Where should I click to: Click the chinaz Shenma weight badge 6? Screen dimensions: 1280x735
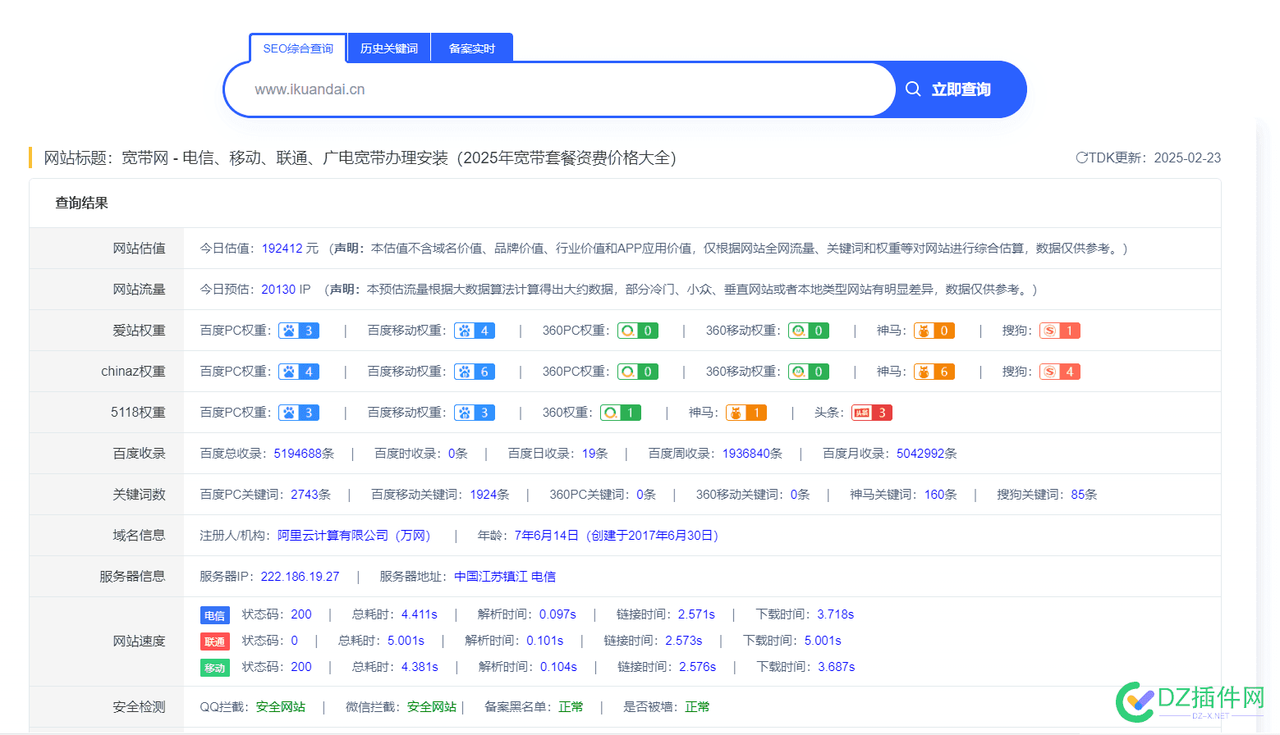coord(934,372)
